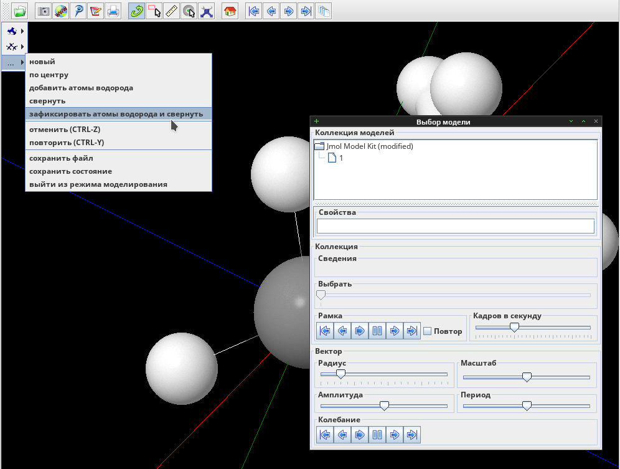
Task: Click the printer icon in toolbar
Action: 113,11
